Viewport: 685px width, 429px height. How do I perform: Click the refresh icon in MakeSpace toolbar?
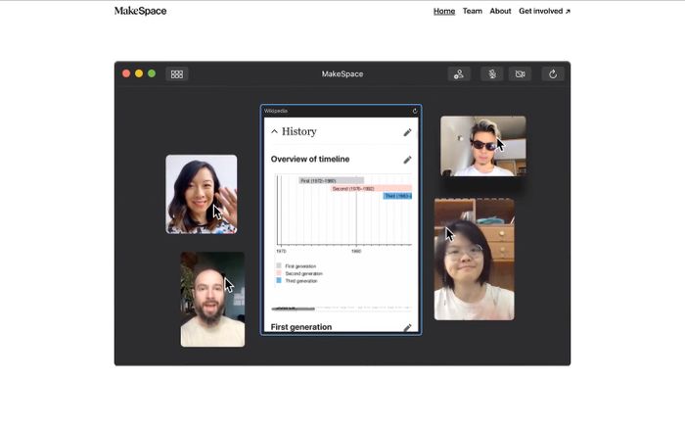553,73
